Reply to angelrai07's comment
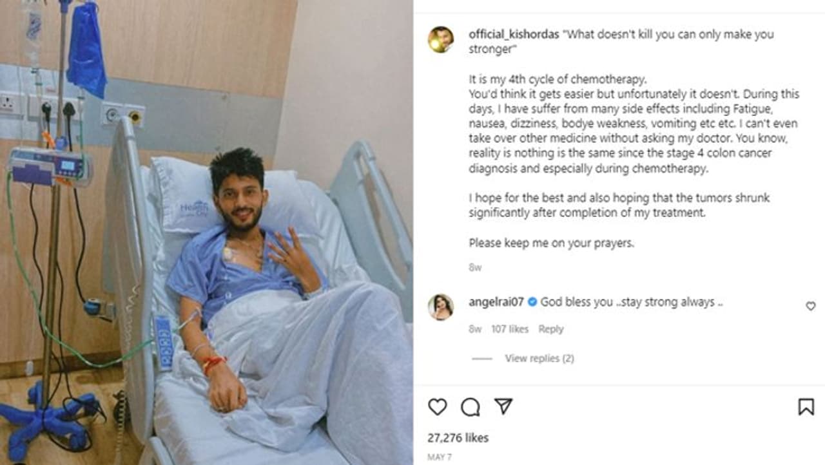Viewport: 825px width, 465px height. [551, 329]
